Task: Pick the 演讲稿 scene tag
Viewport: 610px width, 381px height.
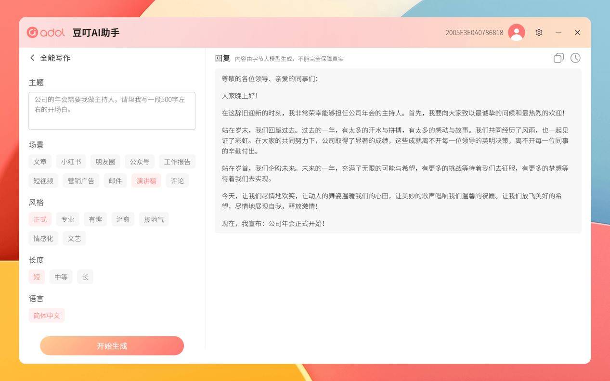Action: pos(146,181)
